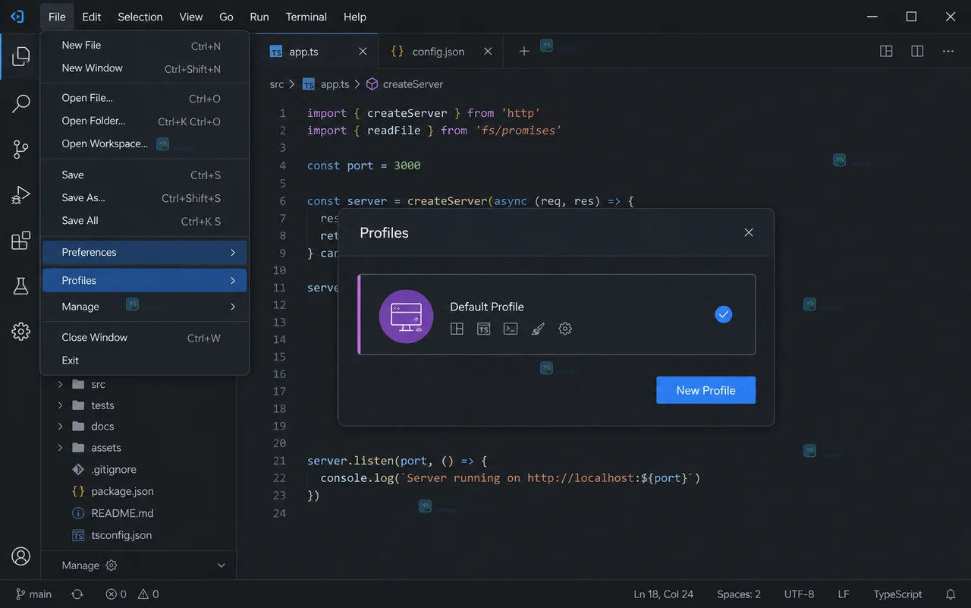This screenshot has width=971, height=608.
Task: Expand the Manage section chevron in sidebar
Action: tap(222, 565)
